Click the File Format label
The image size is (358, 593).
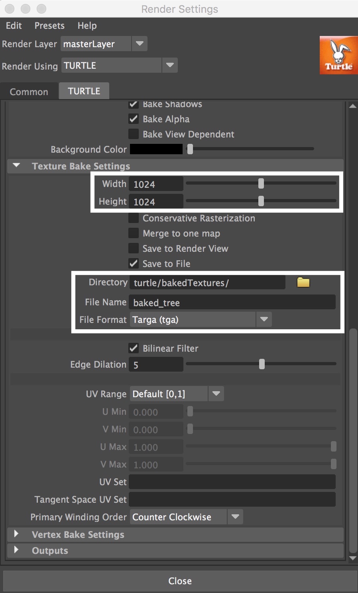(103, 320)
